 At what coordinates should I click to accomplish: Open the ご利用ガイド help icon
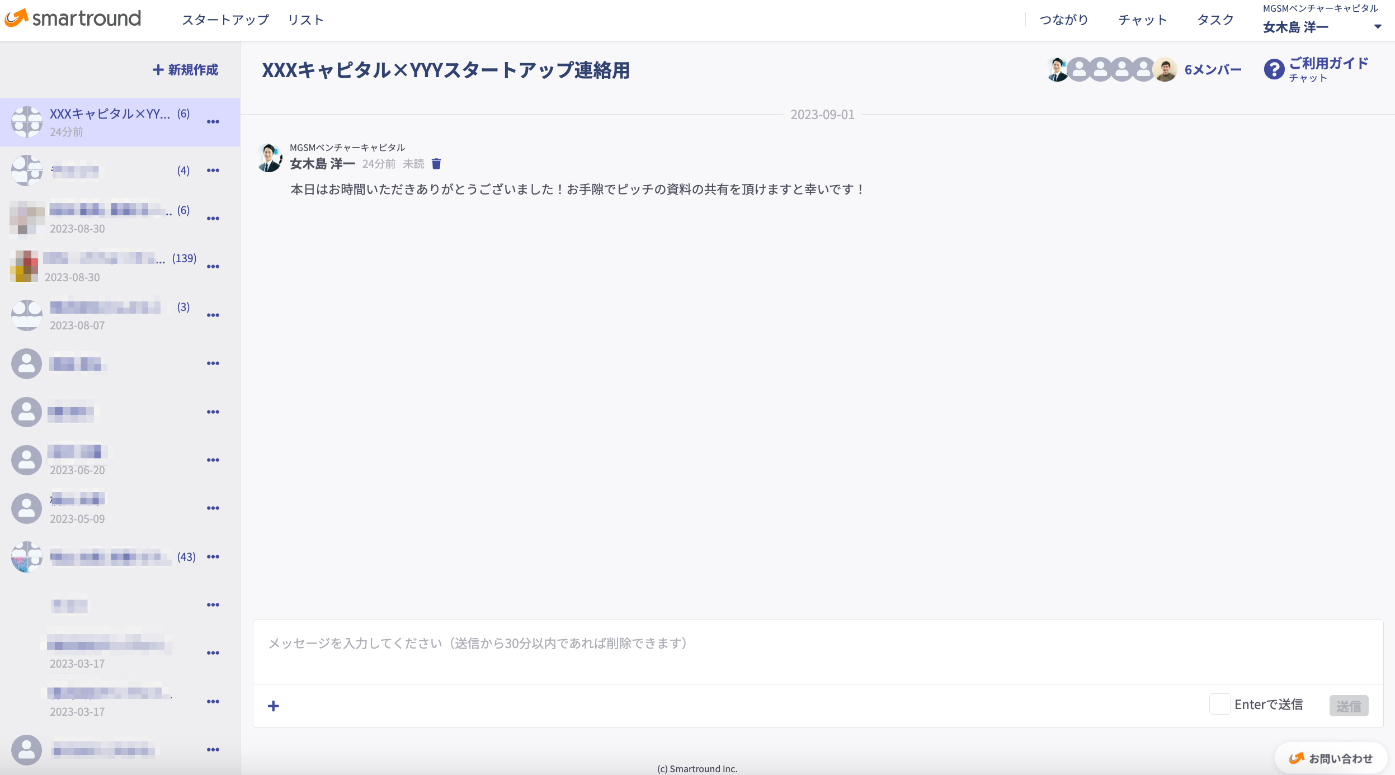coord(1274,70)
